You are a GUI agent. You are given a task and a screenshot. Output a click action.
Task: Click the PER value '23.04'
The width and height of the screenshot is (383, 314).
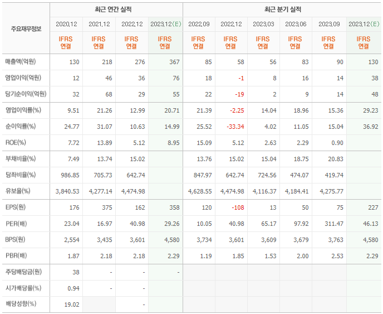72,224
